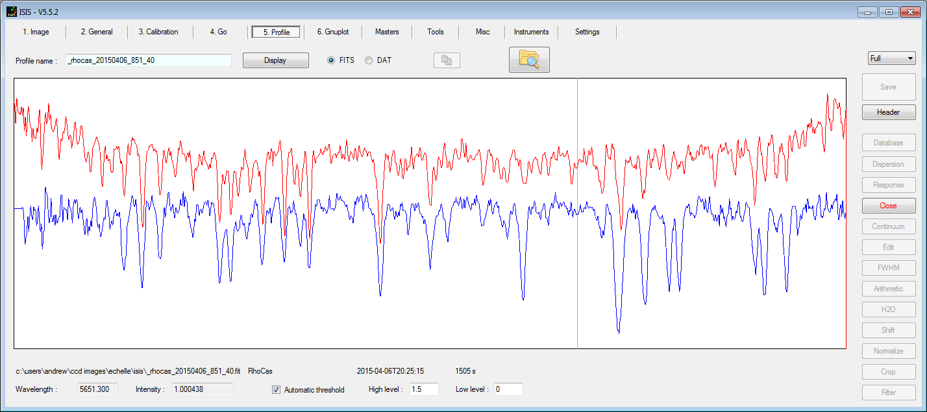Viewport: 927px width, 412px height.
Task: Select the DAT format radio button
Action: click(x=369, y=60)
